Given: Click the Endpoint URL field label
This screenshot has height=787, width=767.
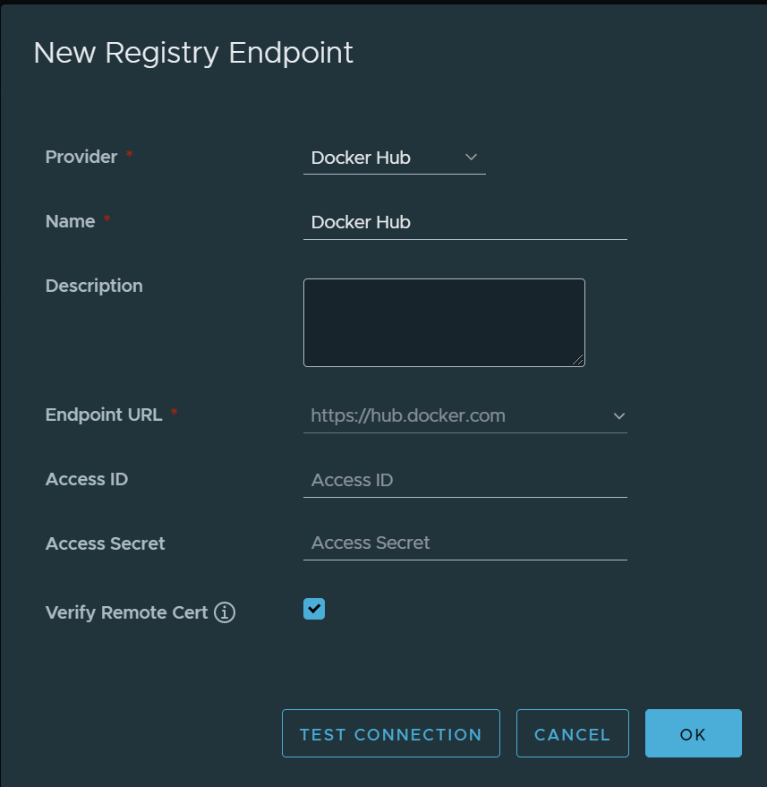Looking at the screenshot, I should pos(104,415).
